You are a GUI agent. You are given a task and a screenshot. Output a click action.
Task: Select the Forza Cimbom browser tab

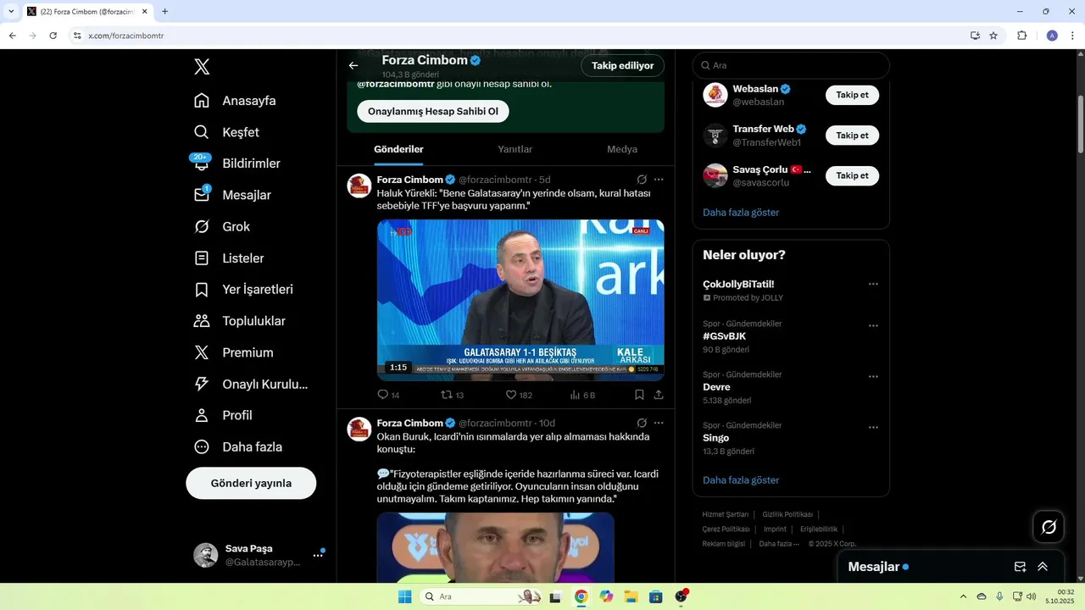[x=87, y=12]
